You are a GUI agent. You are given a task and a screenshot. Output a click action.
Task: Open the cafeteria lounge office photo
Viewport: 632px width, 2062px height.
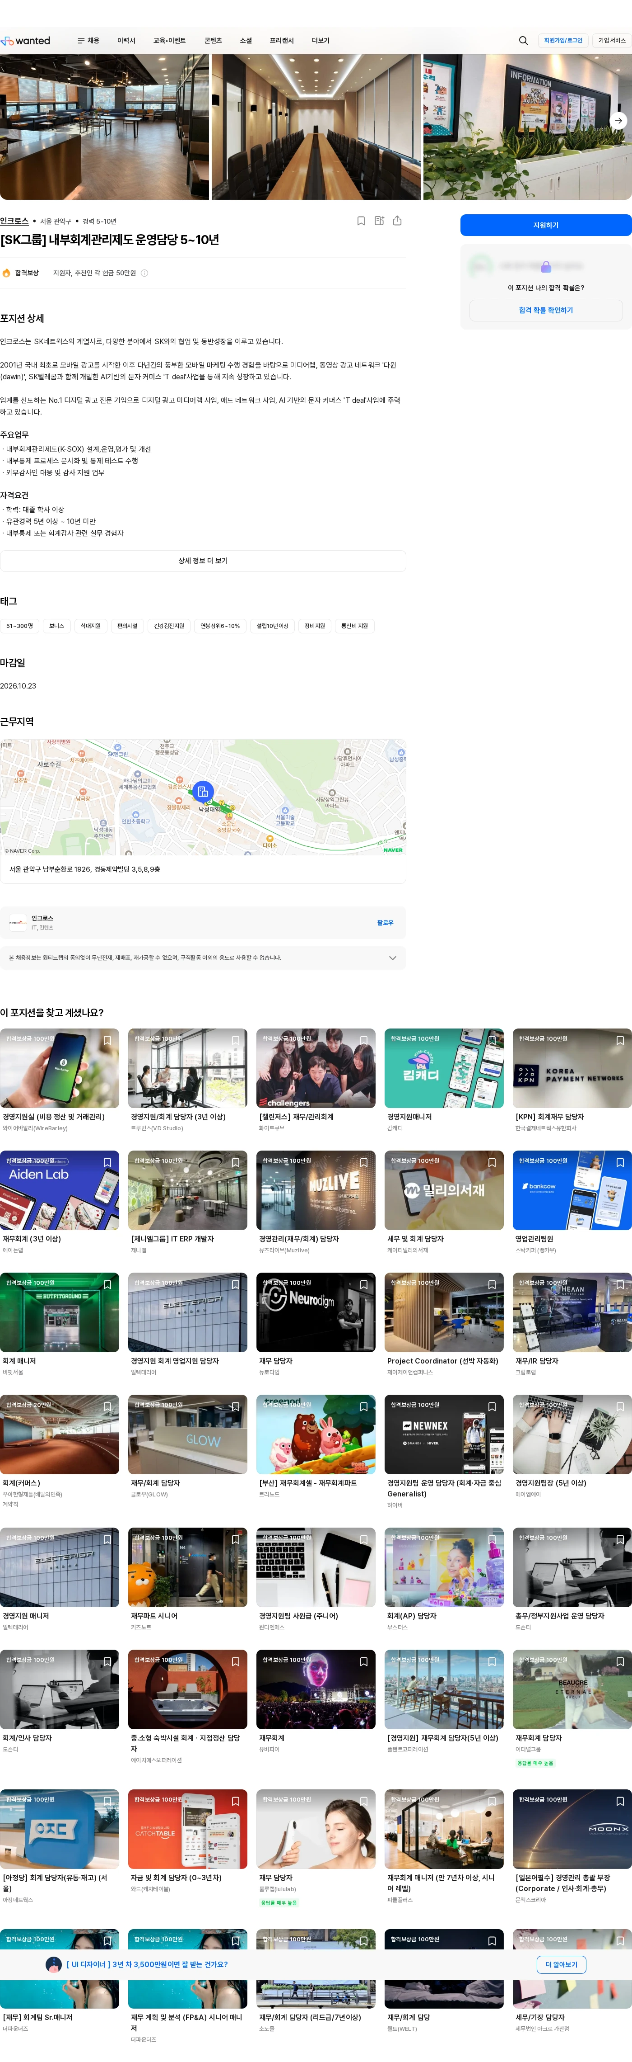(x=104, y=127)
